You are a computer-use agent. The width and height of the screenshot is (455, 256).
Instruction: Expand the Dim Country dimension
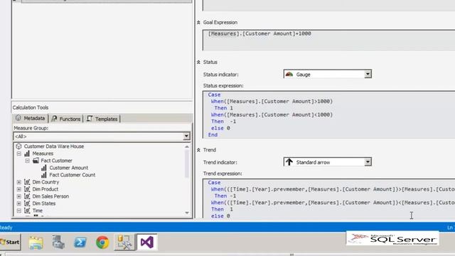pos(19,182)
